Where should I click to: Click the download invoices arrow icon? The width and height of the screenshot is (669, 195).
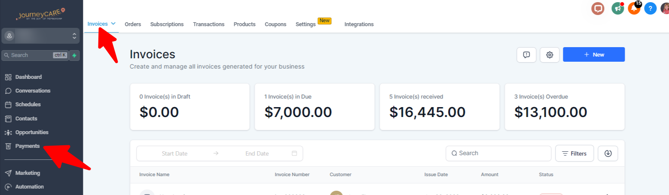[x=608, y=153]
